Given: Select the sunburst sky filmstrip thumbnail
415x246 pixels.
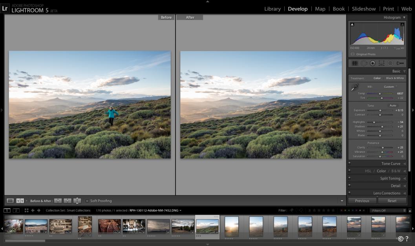Looking at the screenshot, I should tap(232, 226).
